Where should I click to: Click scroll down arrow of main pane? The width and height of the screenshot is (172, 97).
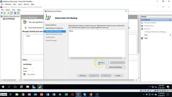(x=138, y=78)
